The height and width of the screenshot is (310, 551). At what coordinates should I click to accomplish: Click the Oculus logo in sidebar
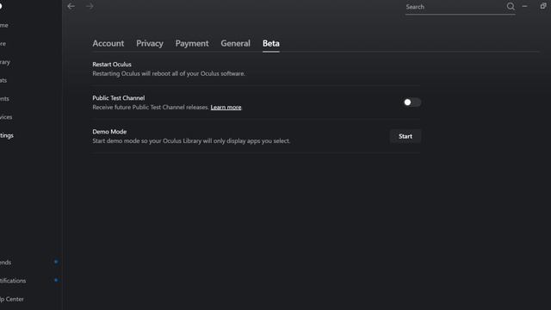(1, 6)
